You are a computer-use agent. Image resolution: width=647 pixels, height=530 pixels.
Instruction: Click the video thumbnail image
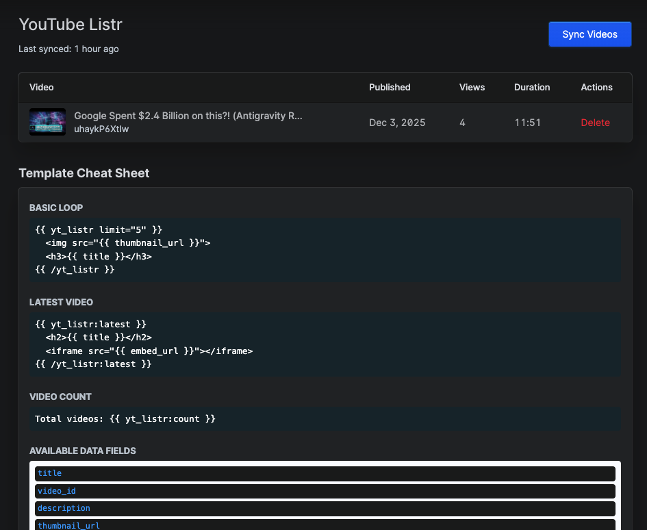point(47,122)
